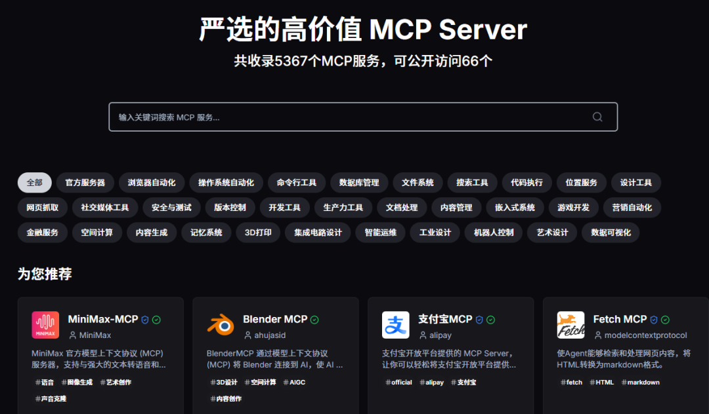Show 机器人控制 category servers
Image resolution: width=709 pixels, height=414 pixels.
[494, 233]
